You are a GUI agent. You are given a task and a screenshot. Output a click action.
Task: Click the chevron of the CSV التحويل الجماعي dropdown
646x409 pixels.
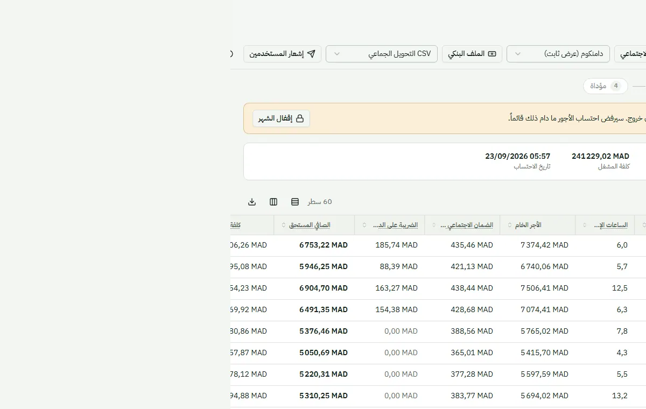click(337, 54)
